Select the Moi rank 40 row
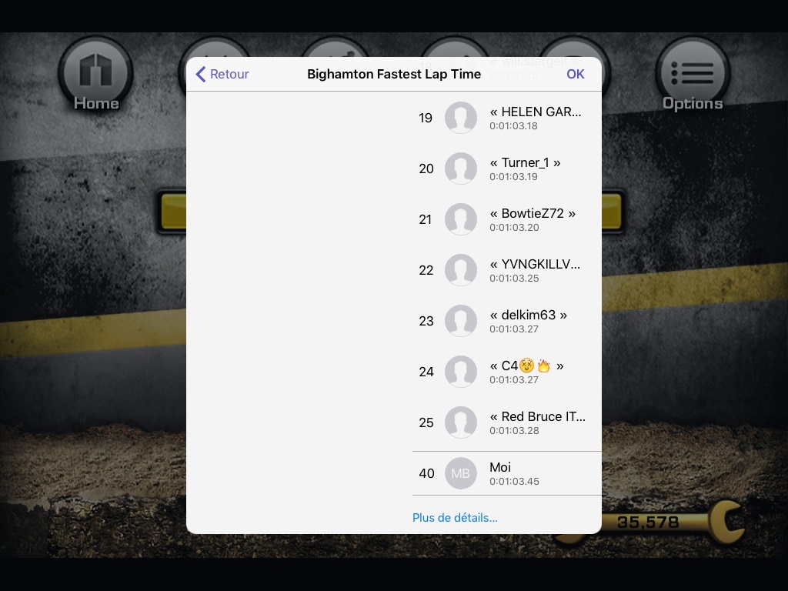 (x=506, y=473)
